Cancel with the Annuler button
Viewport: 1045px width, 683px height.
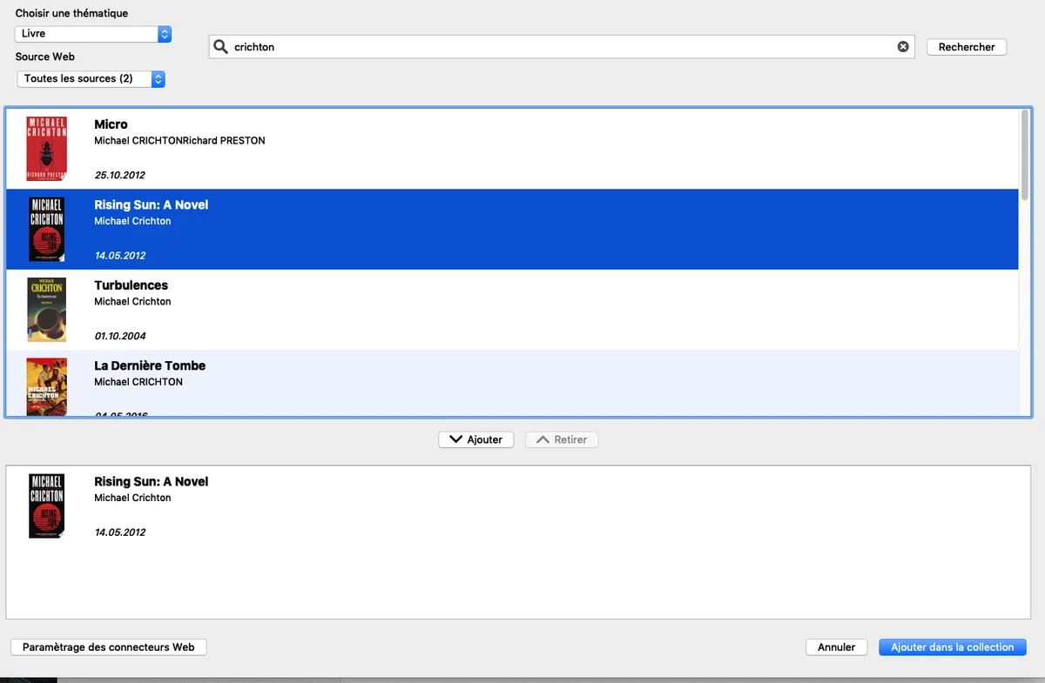836,646
